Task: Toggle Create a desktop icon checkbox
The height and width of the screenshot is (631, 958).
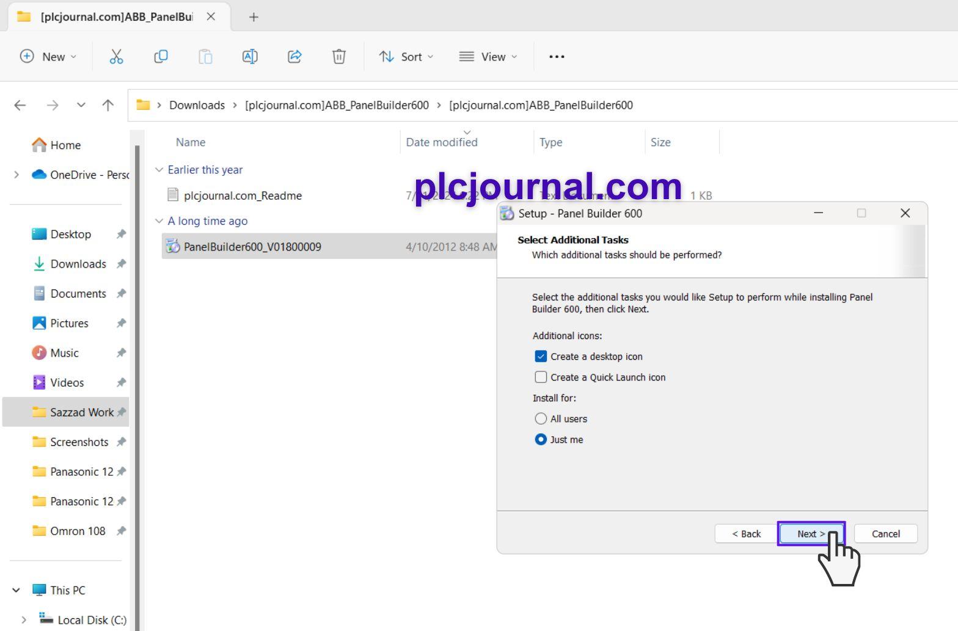Action: pos(541,356)
